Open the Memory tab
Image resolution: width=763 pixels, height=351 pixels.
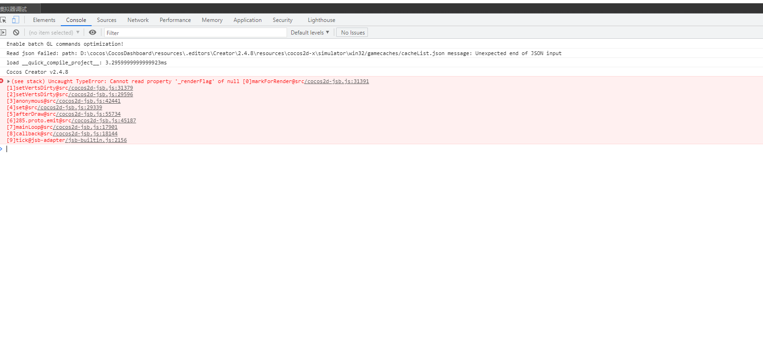(212, 20)
